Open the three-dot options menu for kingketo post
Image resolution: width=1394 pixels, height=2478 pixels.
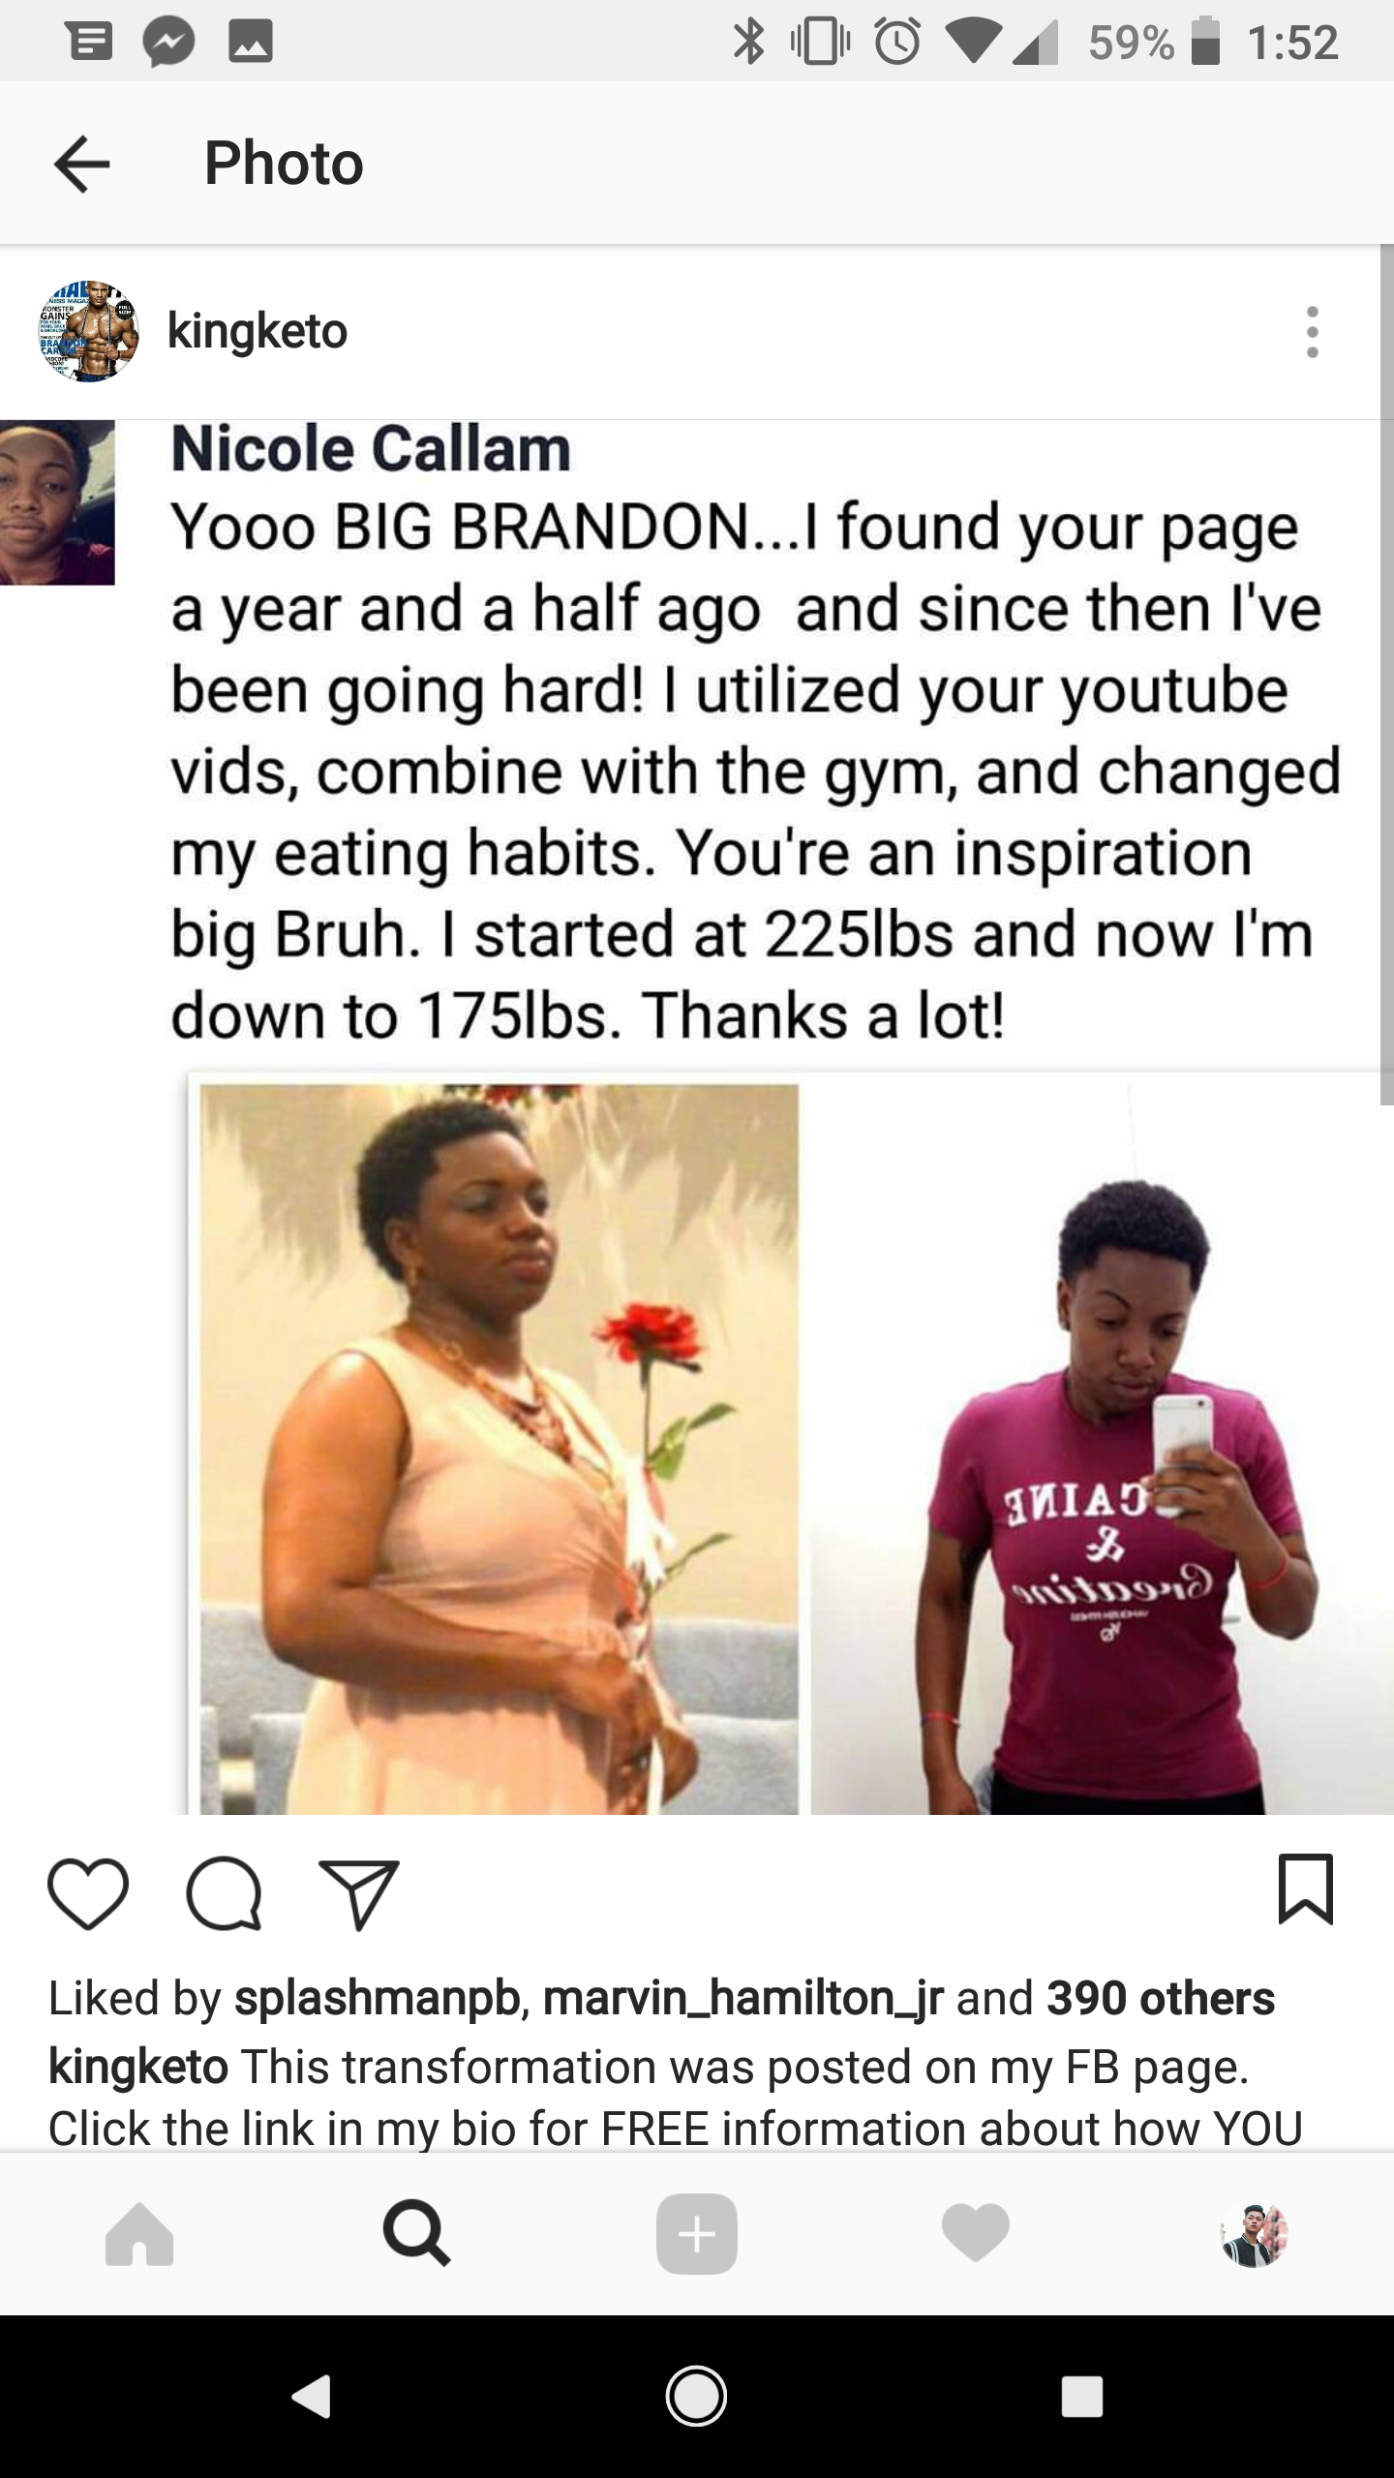coord(1312,332)
